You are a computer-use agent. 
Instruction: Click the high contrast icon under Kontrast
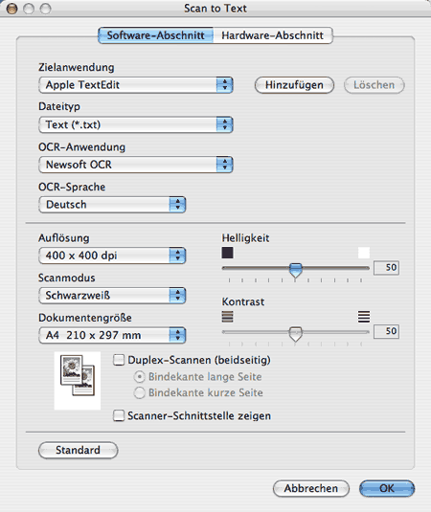pyautogui.click(x=364, y=317)
